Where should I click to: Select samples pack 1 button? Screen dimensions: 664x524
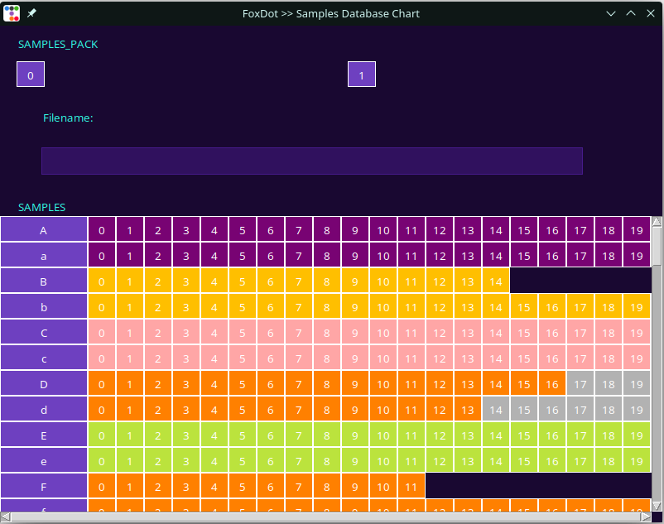coord(362,75)
